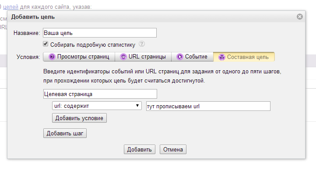Screen dimensions: 316x172
Task: Switch to Просмотры страниц tab
Action: click(x=79, y=57)
